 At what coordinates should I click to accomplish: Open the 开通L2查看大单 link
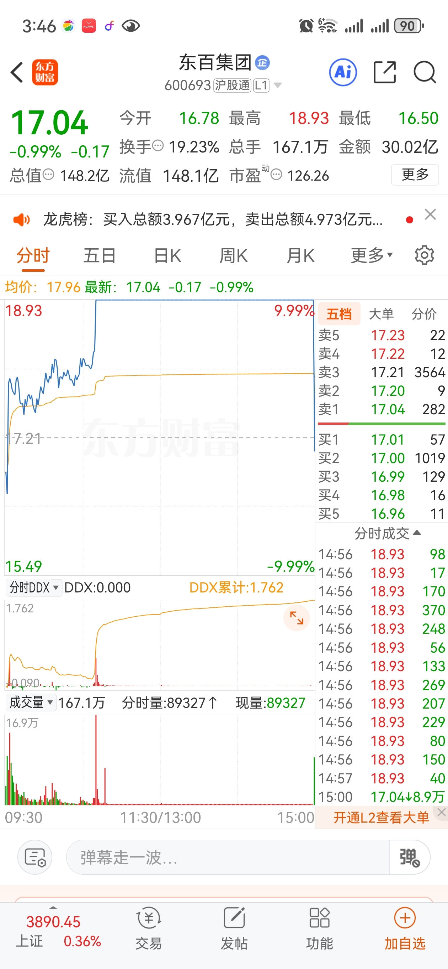click(x=381, y=817)
